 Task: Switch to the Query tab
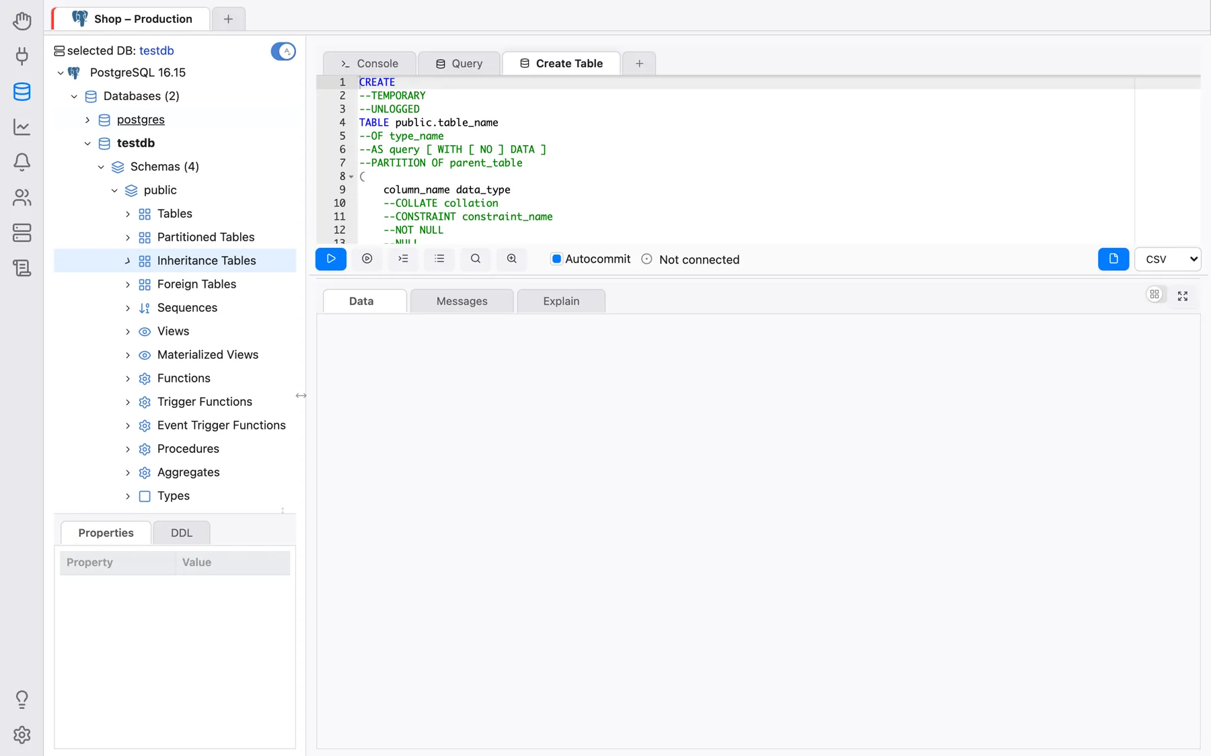click(459, 64)
